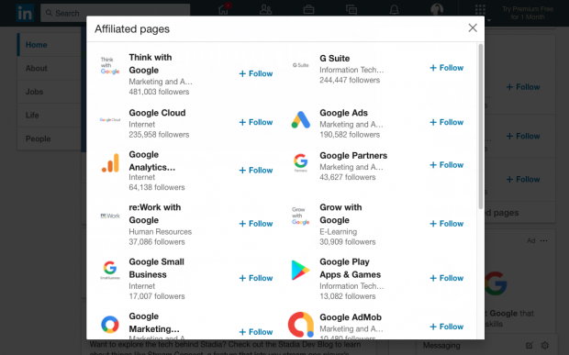This screenshot has width=569, height=355.
Task: Click the Google Partners G logo
Action: point(301,162)
